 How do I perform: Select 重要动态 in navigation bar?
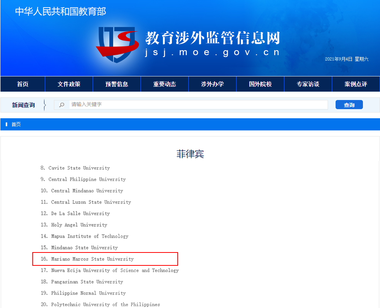(164, 84)
